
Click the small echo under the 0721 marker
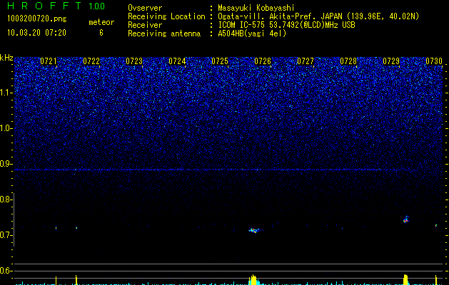coord(56,228)
